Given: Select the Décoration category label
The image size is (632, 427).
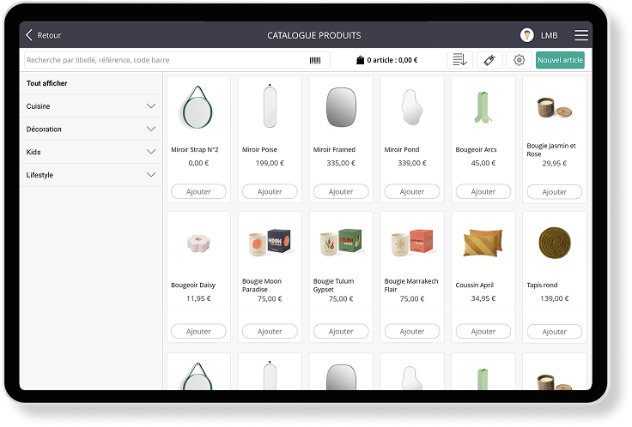Looking at the screenshot, I should [x=44, y=129].
